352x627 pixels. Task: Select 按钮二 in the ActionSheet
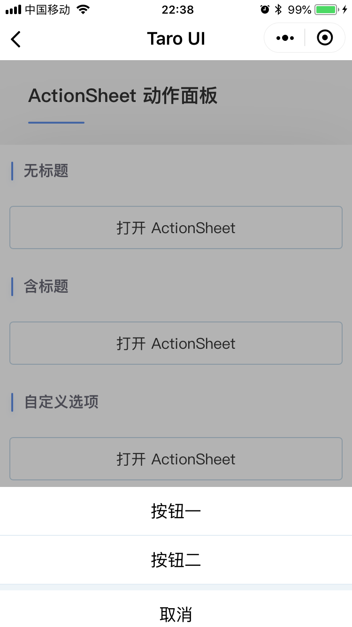pos(176,560)
